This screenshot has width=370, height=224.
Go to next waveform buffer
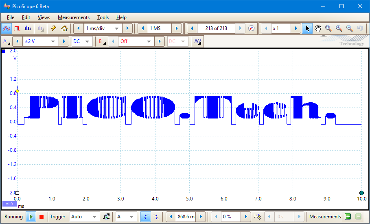[240, 28]
